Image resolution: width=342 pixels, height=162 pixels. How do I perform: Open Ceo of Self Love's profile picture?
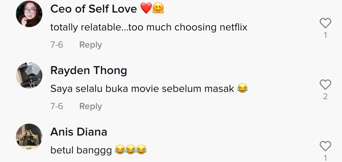coord(29,14)
